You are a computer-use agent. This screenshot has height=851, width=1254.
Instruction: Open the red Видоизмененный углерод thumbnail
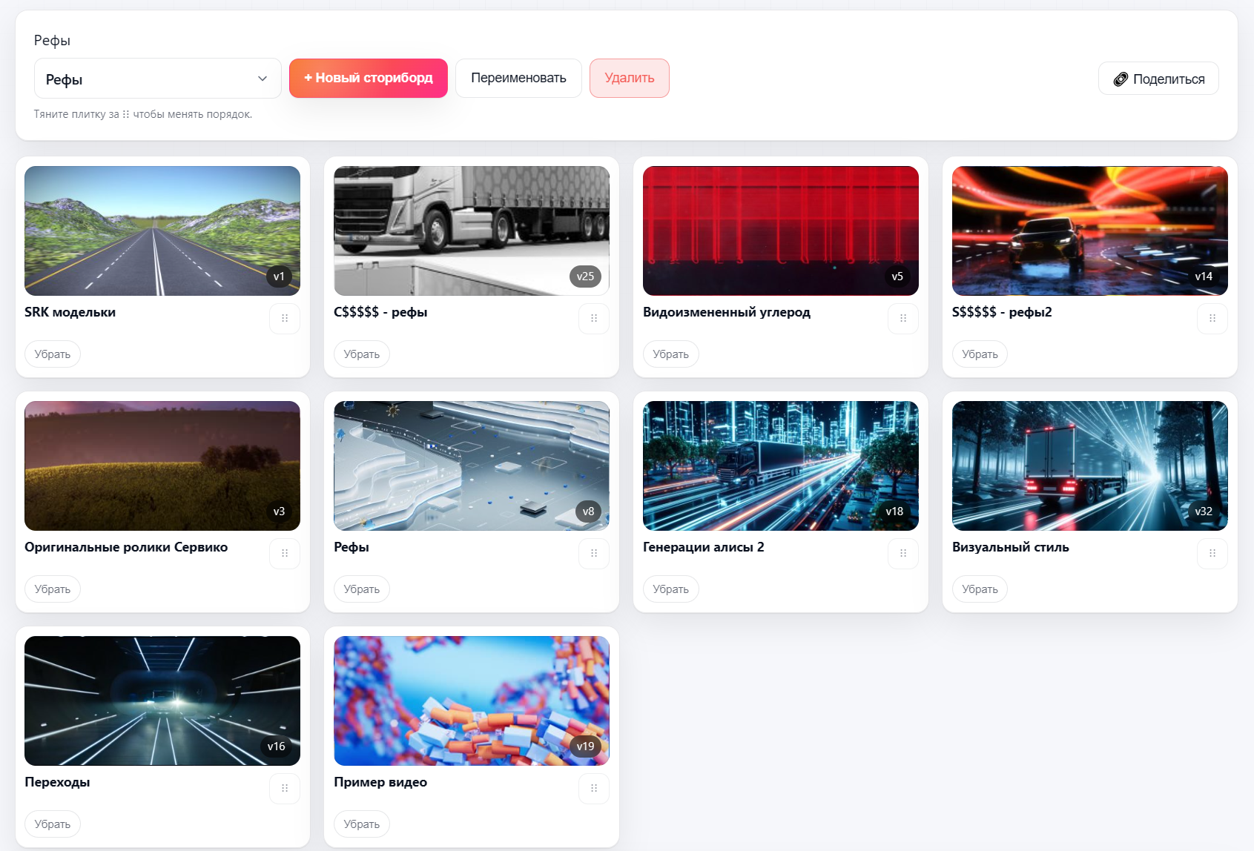click(780, 231)
